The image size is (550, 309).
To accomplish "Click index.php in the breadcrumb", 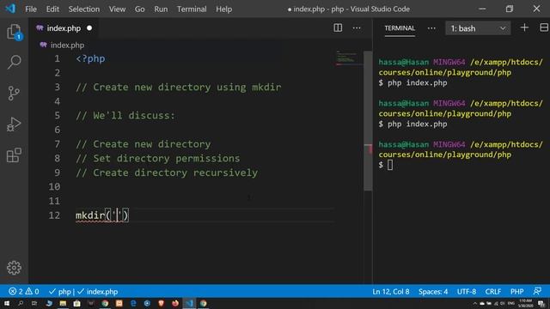I will click(x=67, y=45).
